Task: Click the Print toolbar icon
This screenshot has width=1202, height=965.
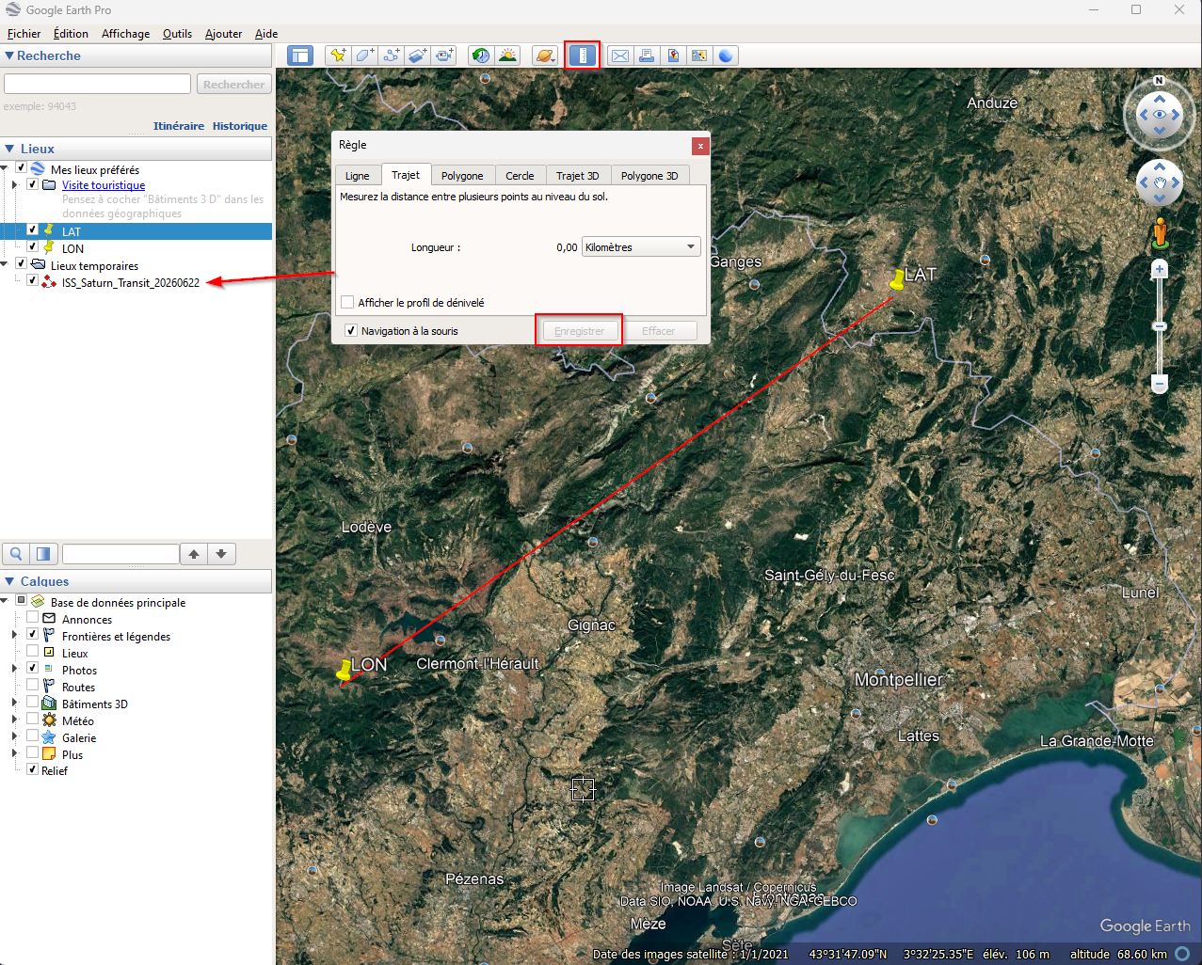Action: (647, 55)
